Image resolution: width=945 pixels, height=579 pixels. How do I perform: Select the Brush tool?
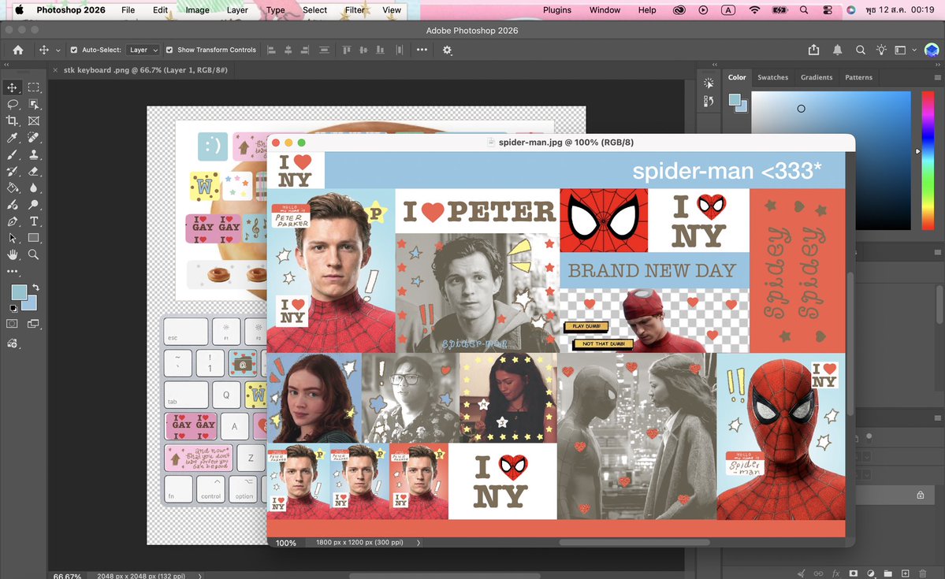point(12,155)
